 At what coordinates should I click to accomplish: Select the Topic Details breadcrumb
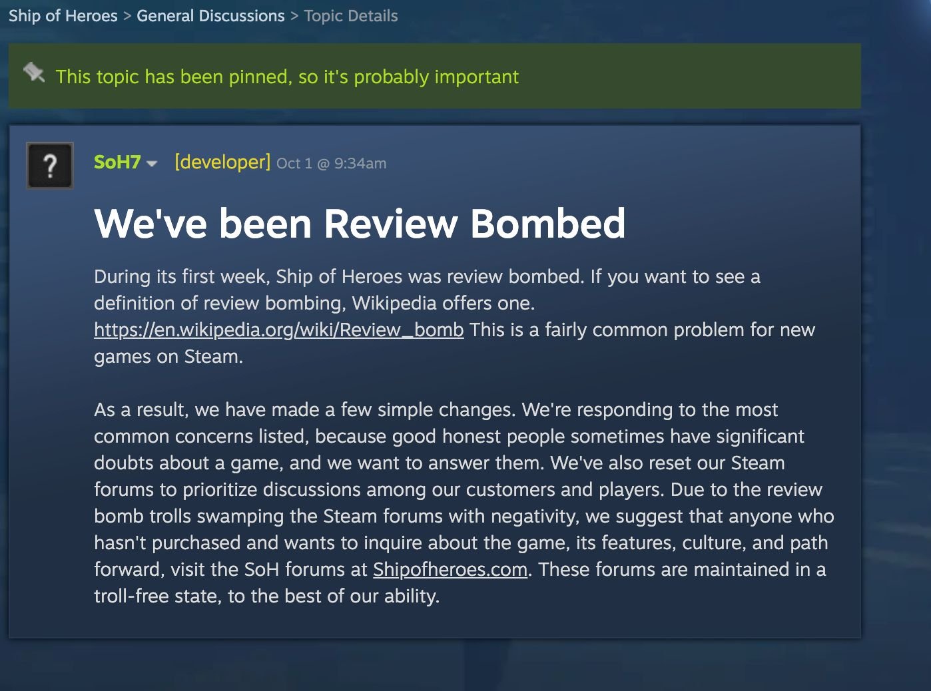[351, 16]
